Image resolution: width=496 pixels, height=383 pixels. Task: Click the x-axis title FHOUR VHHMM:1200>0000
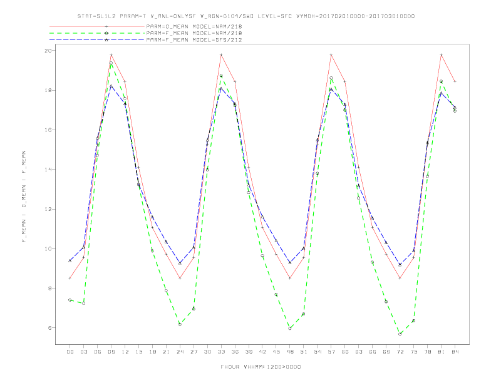click(261, 367)
